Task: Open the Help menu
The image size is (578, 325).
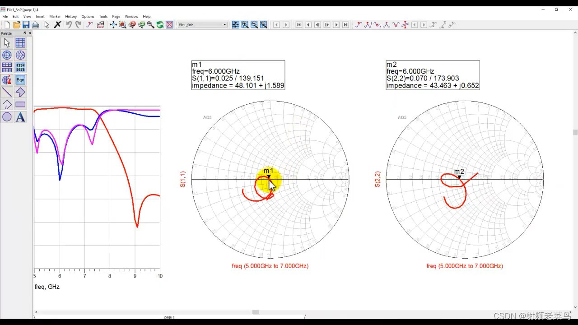Action: pyautogui.click(x=147, y=17)
